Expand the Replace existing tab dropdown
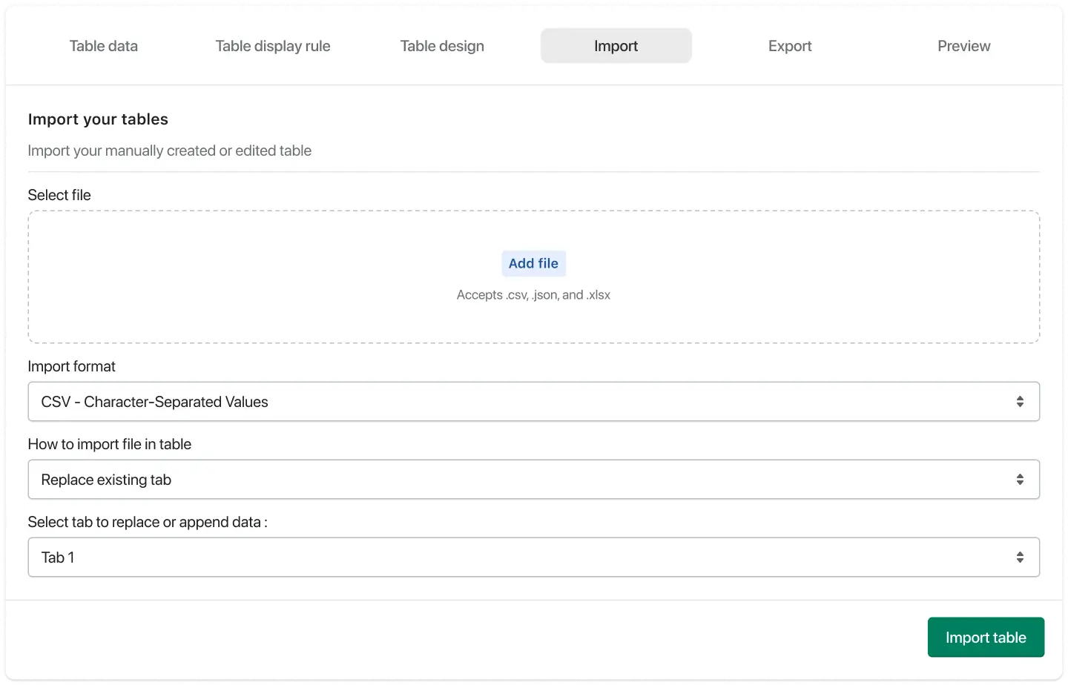The height and width of the screenshot is (685, 1068). click(519, 480)
